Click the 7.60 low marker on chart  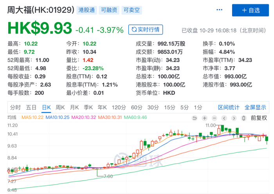108,176
